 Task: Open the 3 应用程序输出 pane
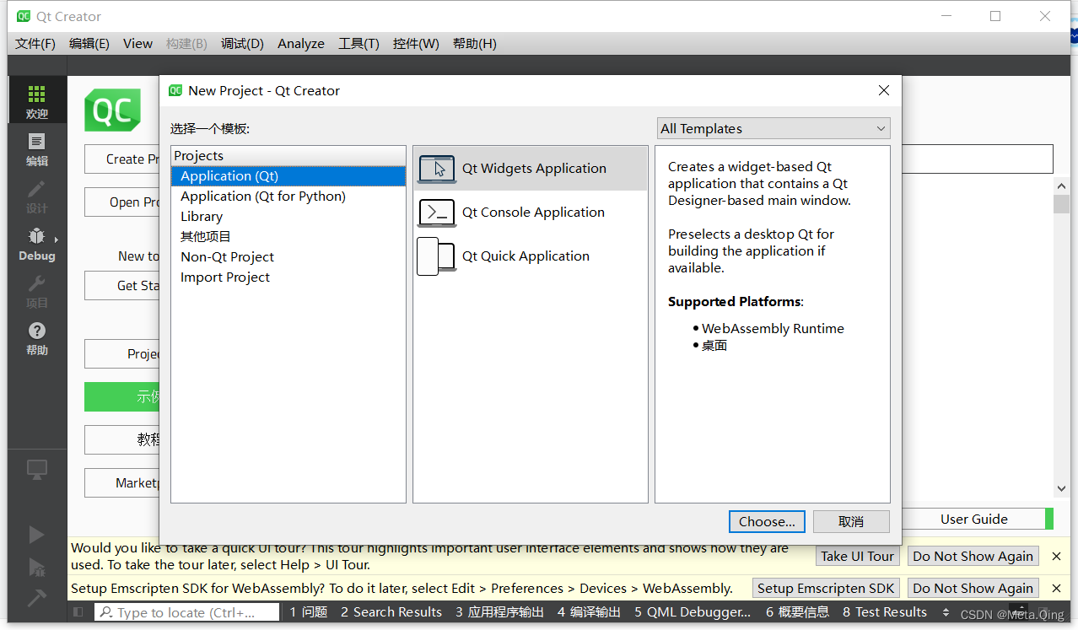[499, 612]
